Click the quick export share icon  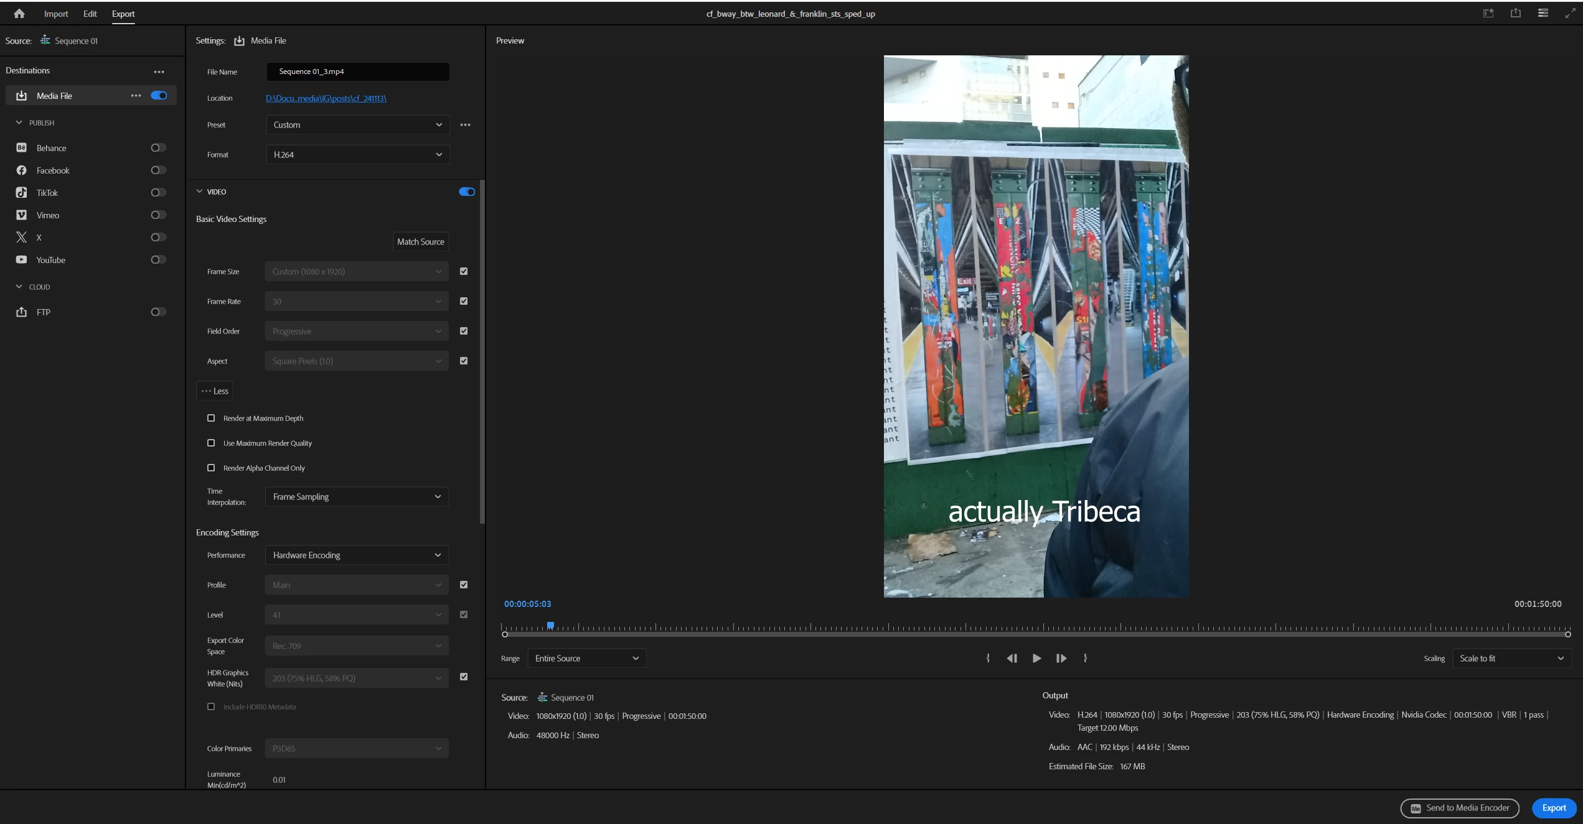point(1516,13)
